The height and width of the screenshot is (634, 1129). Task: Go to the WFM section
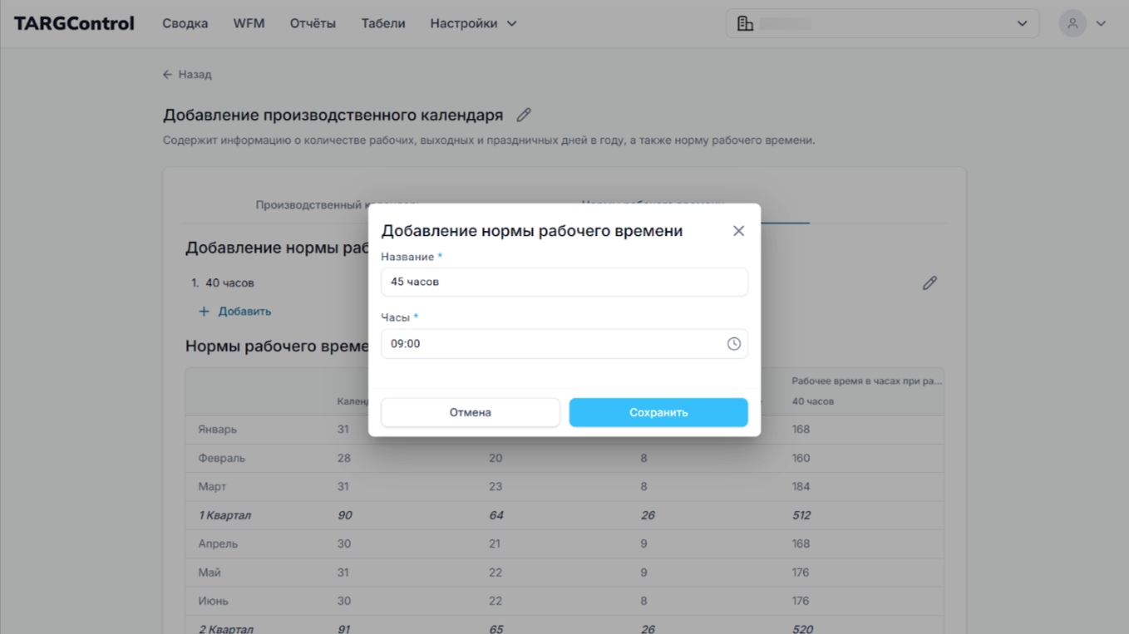(x=249, y=23)
